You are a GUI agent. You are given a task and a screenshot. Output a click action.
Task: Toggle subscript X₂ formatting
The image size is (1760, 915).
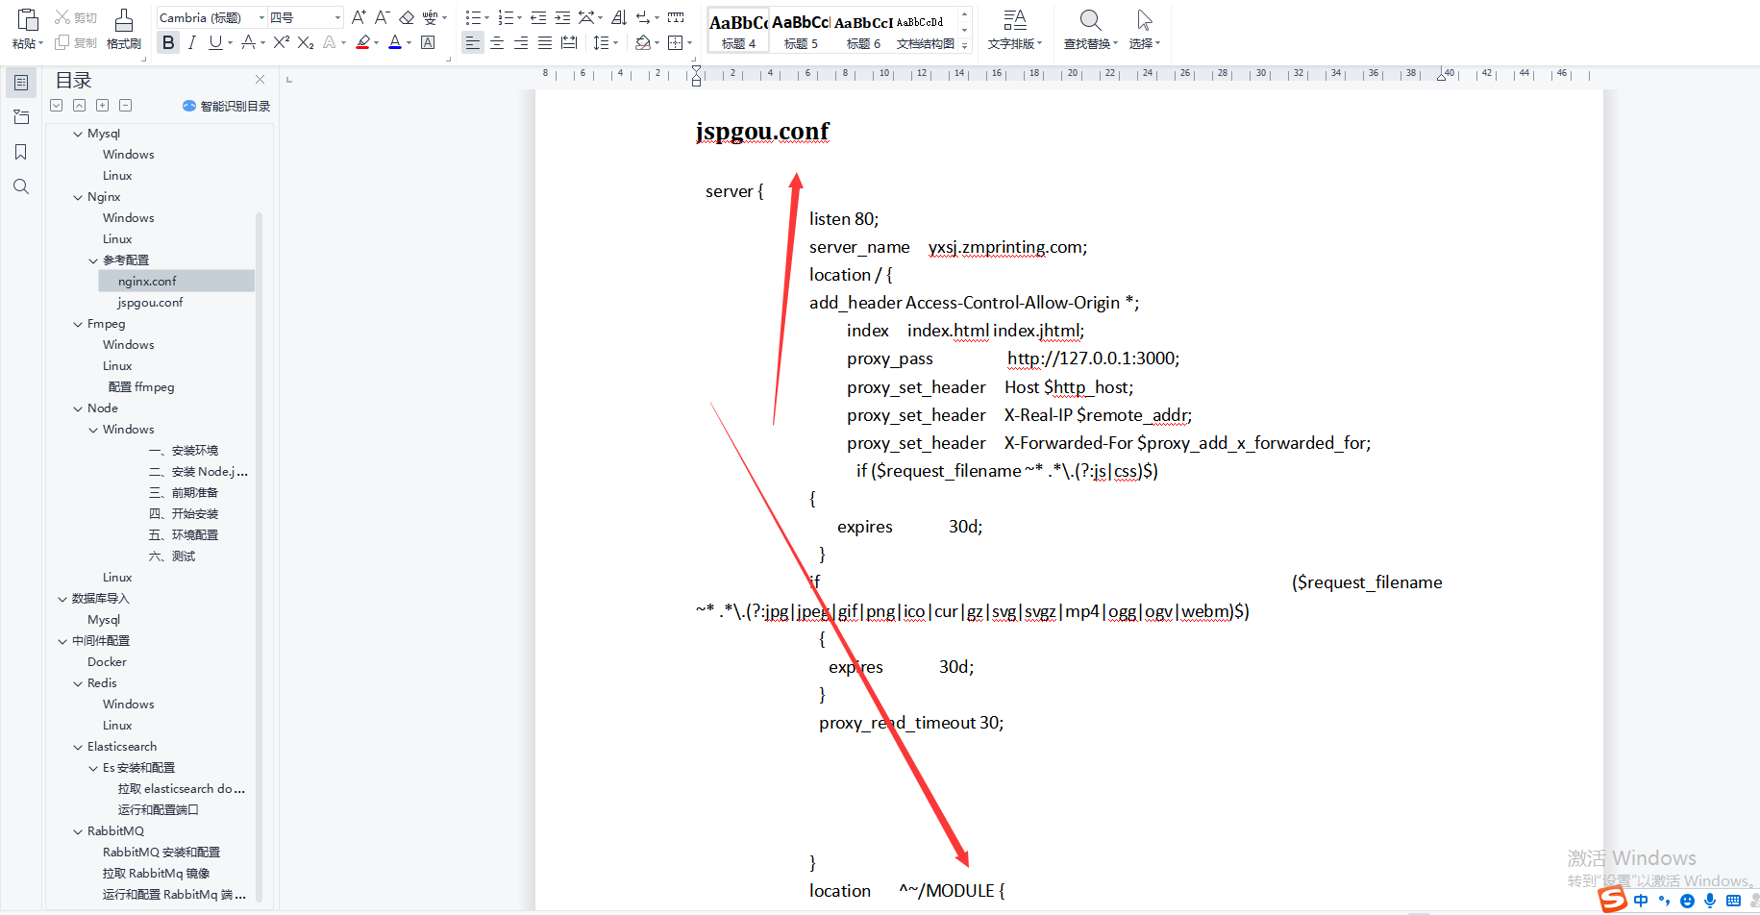coord(306,42)
